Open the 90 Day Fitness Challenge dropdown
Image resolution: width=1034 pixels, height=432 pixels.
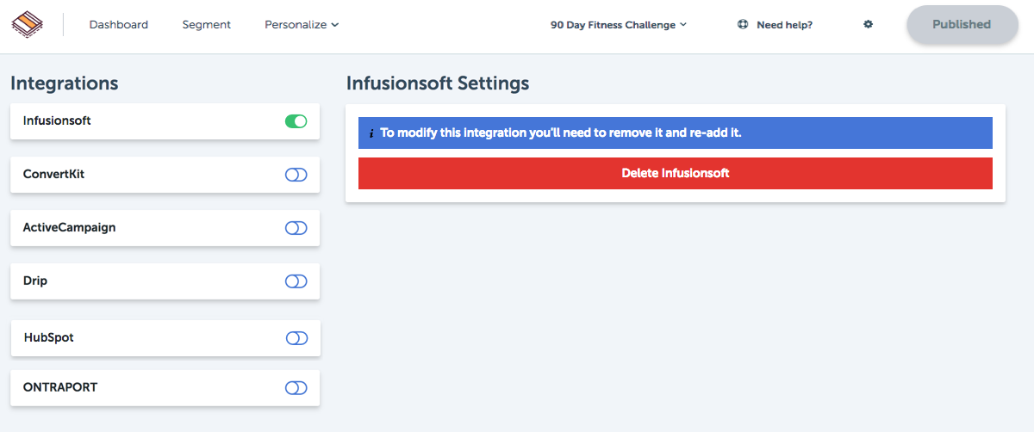click(x=619, y=25)
